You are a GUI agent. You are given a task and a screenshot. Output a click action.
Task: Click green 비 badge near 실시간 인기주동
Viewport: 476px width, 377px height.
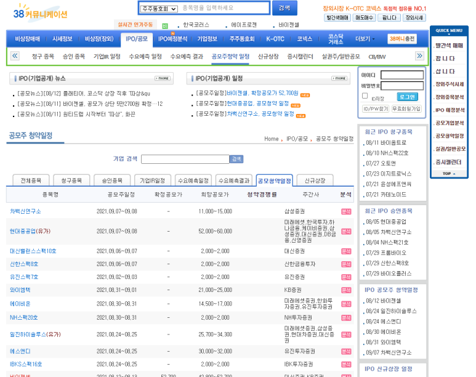(x=165, y=26)
